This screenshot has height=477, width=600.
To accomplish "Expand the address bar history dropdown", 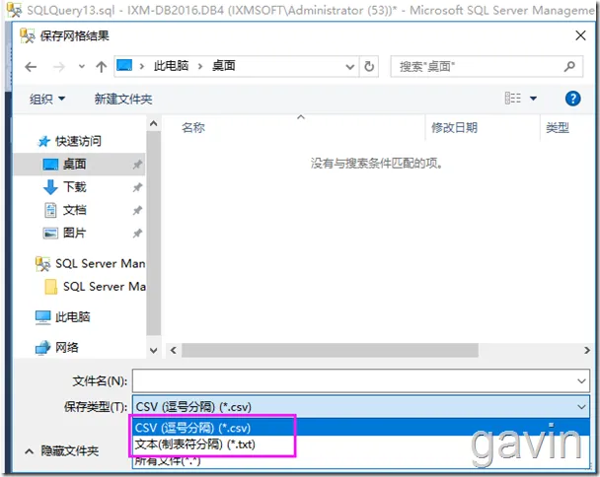I will [349, 67].
